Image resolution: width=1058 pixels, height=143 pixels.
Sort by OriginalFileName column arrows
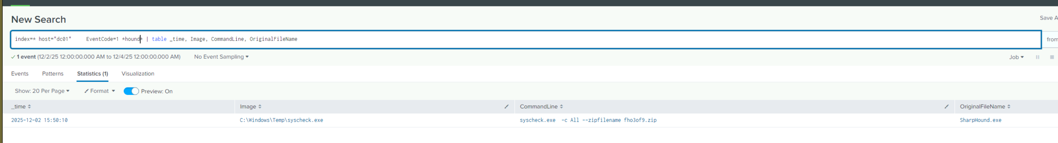(x=1009, y=107)
